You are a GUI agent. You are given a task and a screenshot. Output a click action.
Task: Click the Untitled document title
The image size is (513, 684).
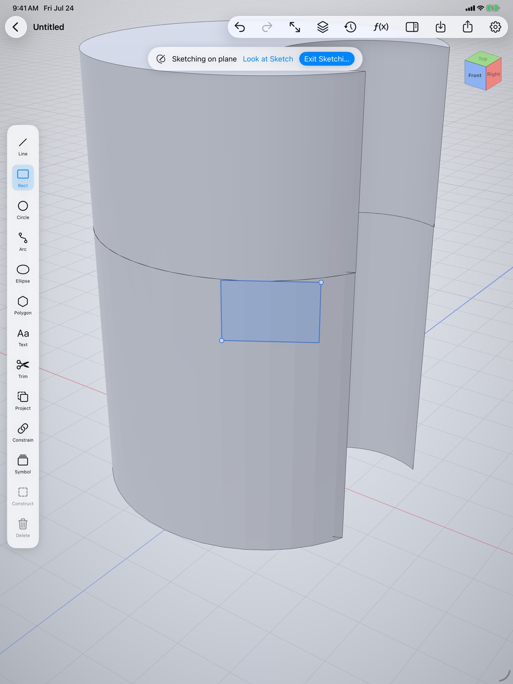coord(48,27)
